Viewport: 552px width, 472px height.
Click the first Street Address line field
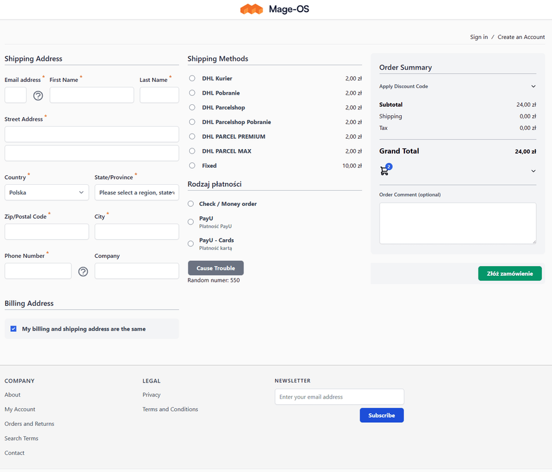[x=91, y=134]
